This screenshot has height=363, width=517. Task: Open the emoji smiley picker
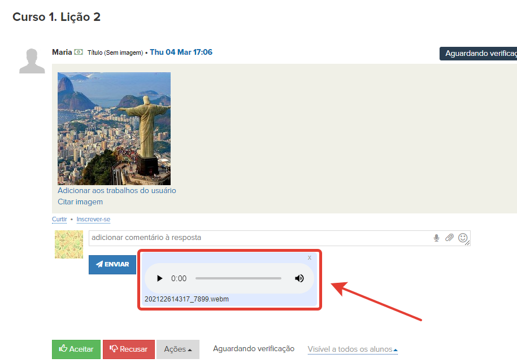click(463, 238)
